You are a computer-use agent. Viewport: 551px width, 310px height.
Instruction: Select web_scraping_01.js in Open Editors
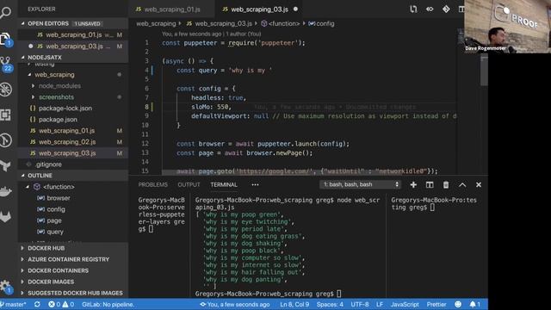tap(73, 34)
